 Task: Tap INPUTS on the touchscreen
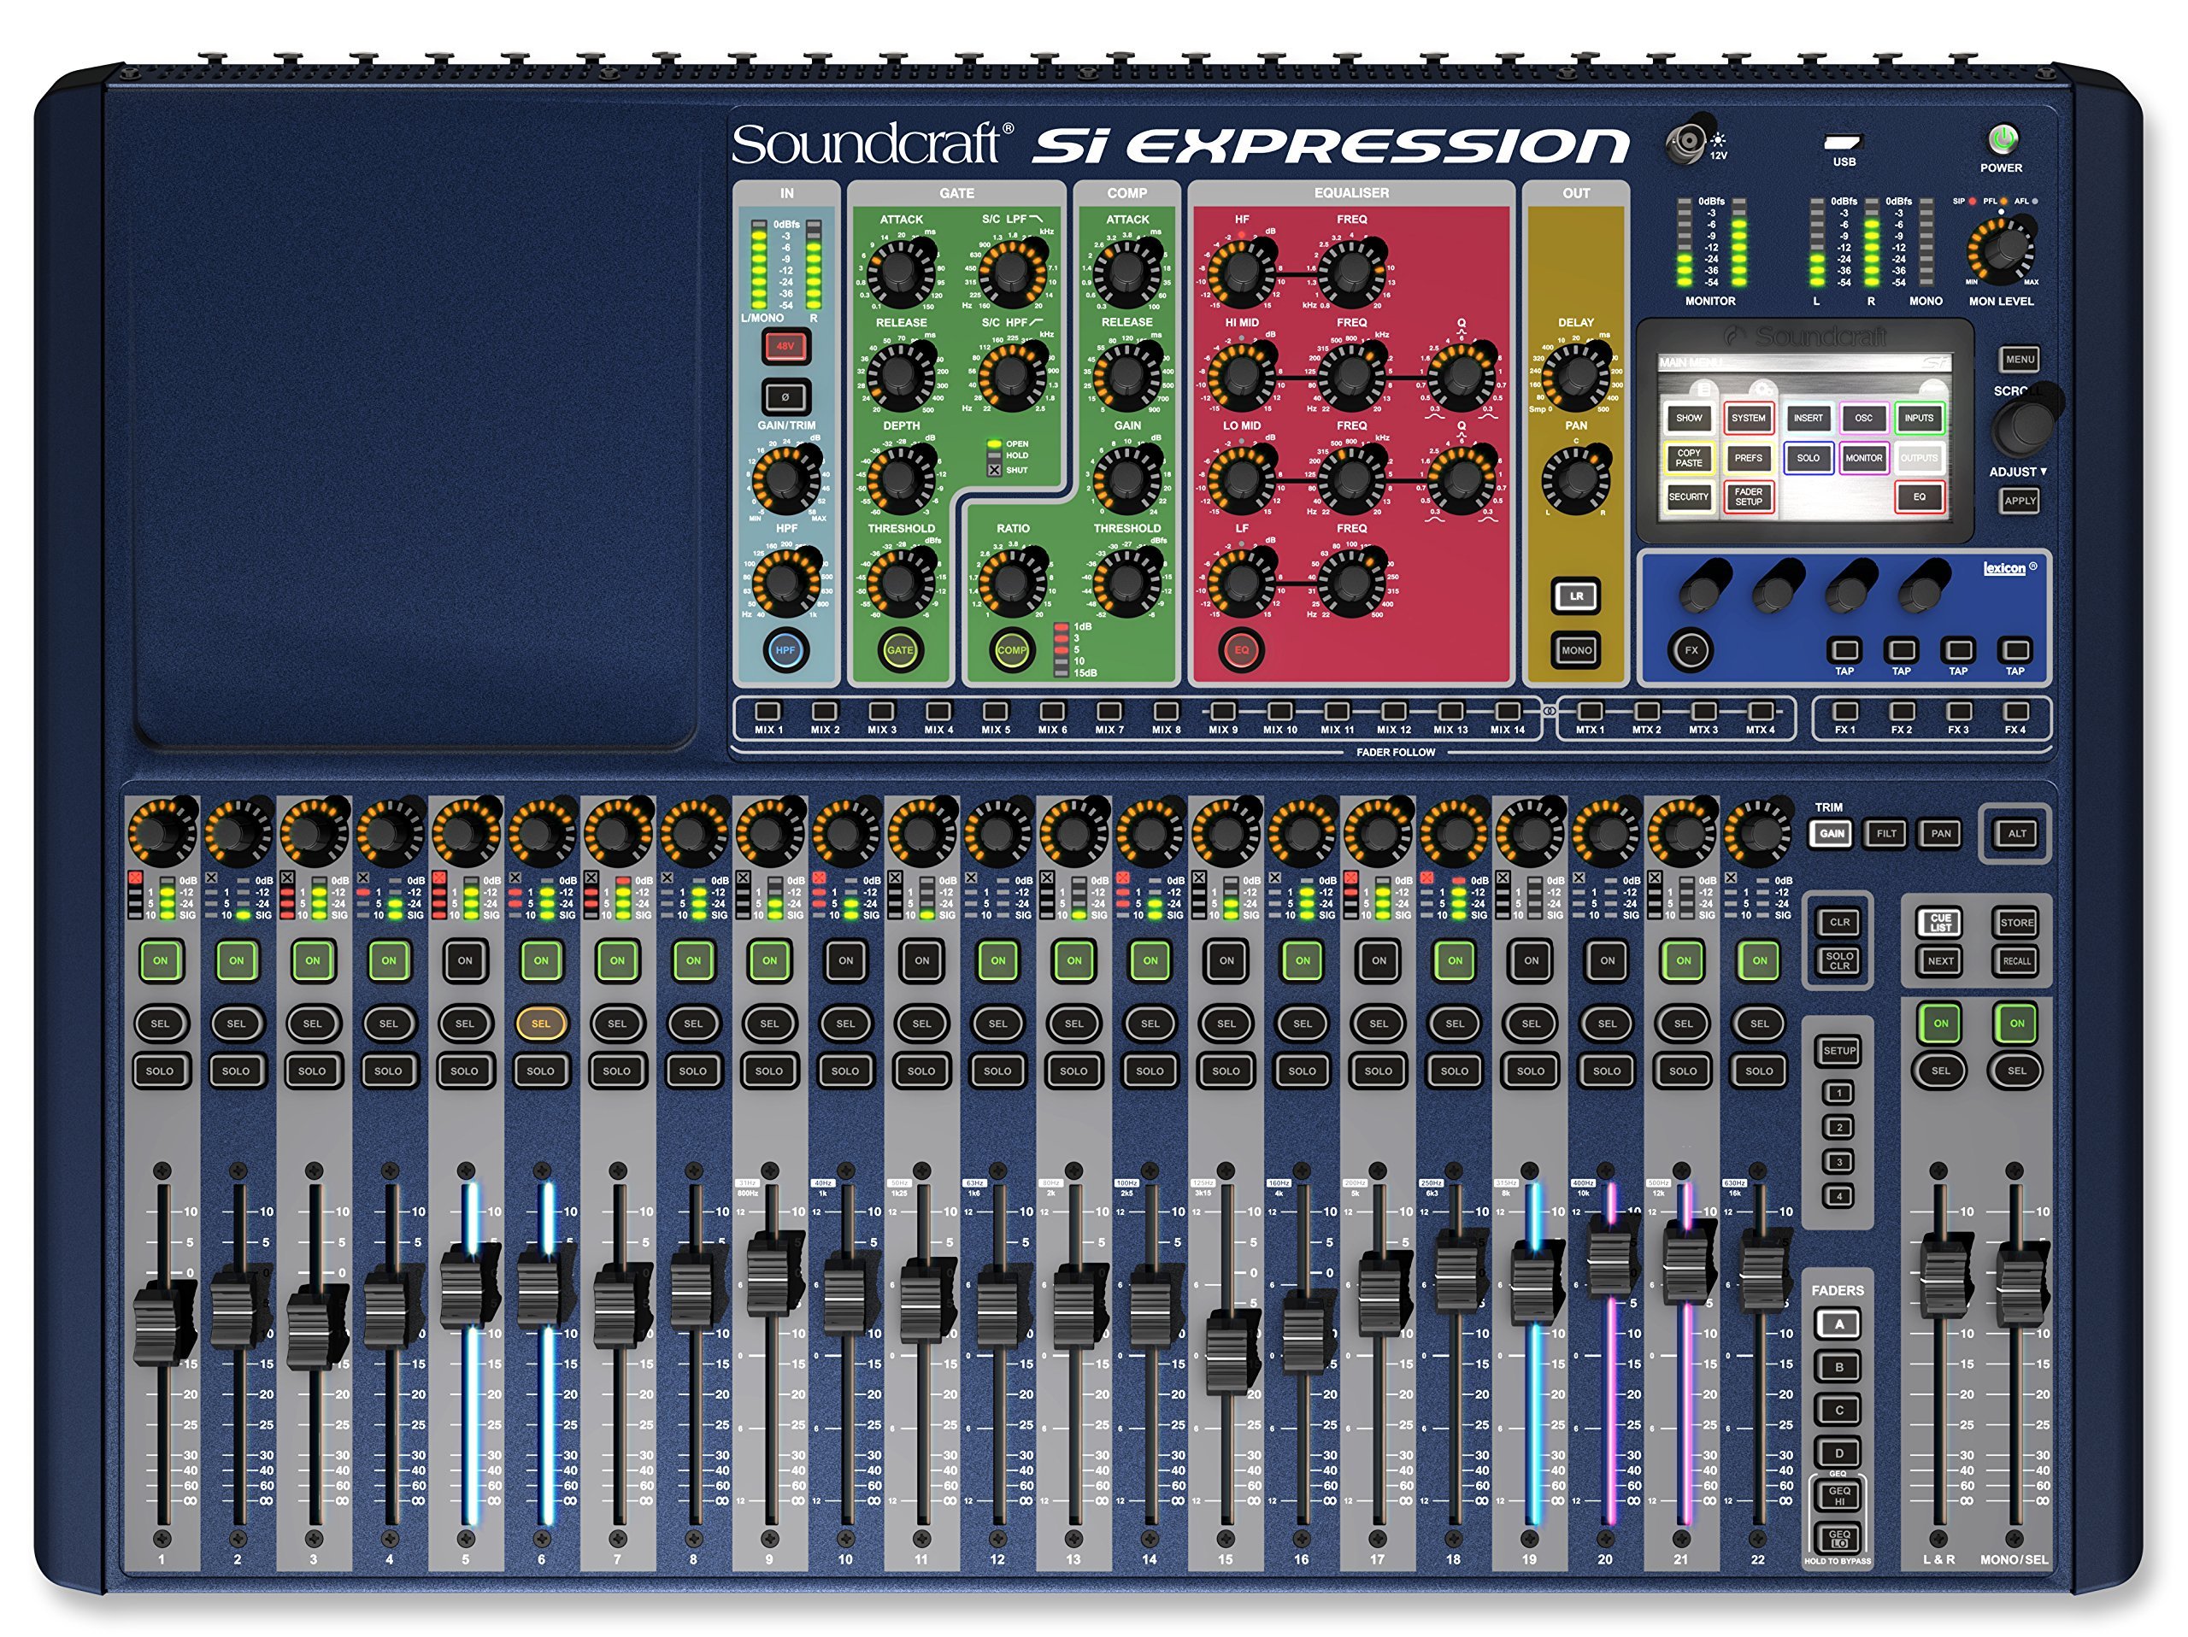(x=1919, y=418)
